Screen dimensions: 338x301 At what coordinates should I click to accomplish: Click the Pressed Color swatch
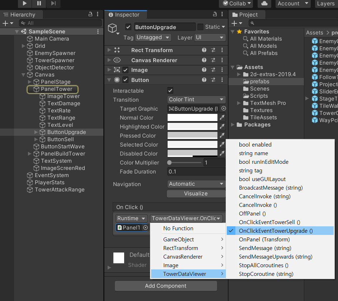coord(193,136)
